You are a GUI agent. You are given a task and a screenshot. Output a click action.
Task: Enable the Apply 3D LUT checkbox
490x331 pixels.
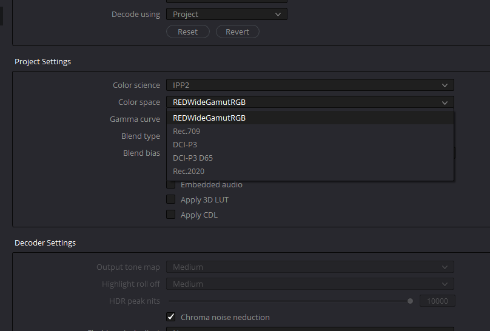[171, 199]
